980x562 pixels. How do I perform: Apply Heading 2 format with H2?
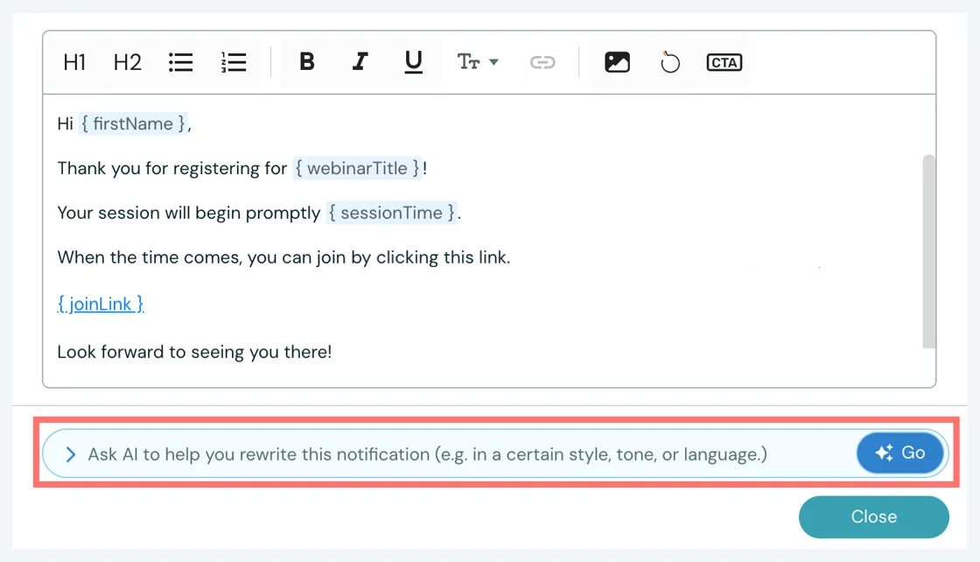(x=128, y=62)
